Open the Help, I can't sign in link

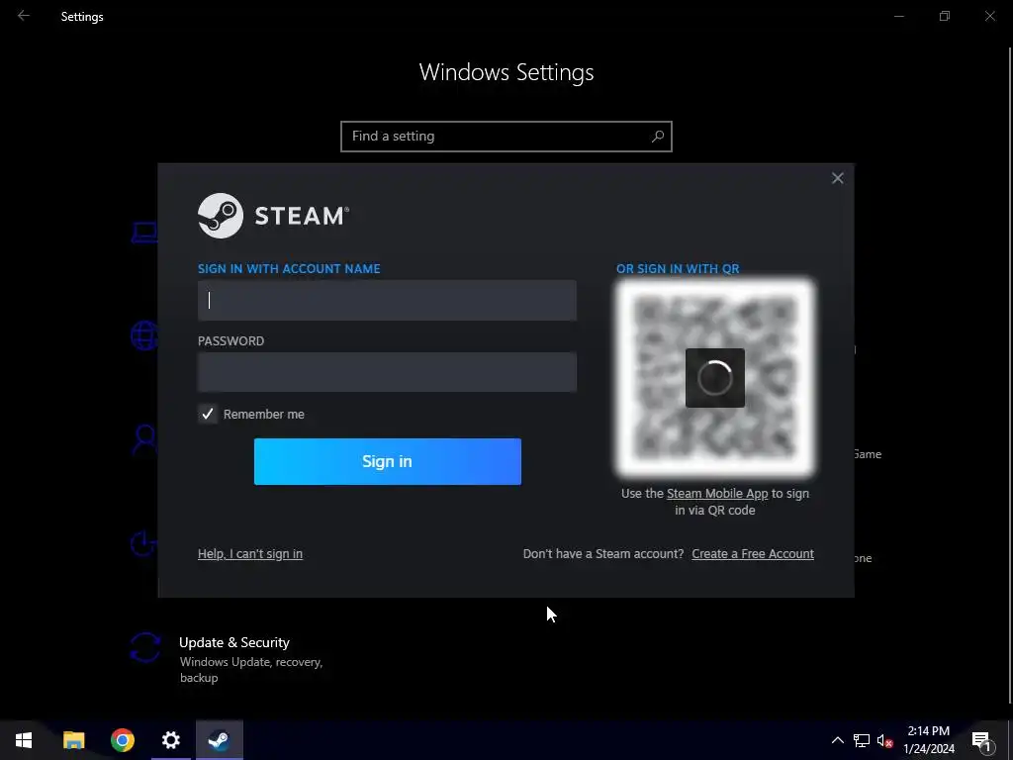pyautogui.click(x=250, y=554)
